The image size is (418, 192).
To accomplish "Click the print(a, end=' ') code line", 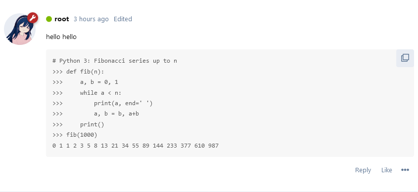I will [x=102, y=103].
